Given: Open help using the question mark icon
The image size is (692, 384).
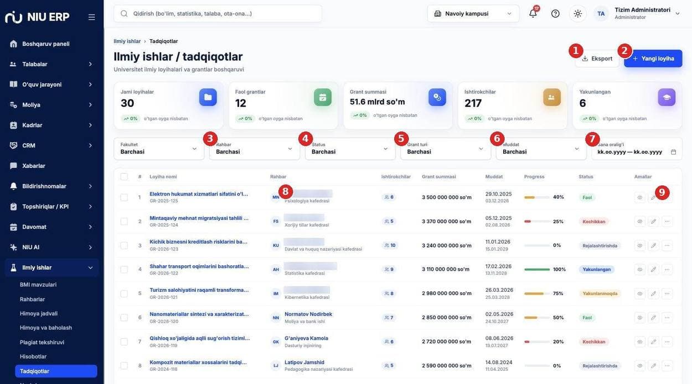Looking at the screenshot, I should pos(555,13).
